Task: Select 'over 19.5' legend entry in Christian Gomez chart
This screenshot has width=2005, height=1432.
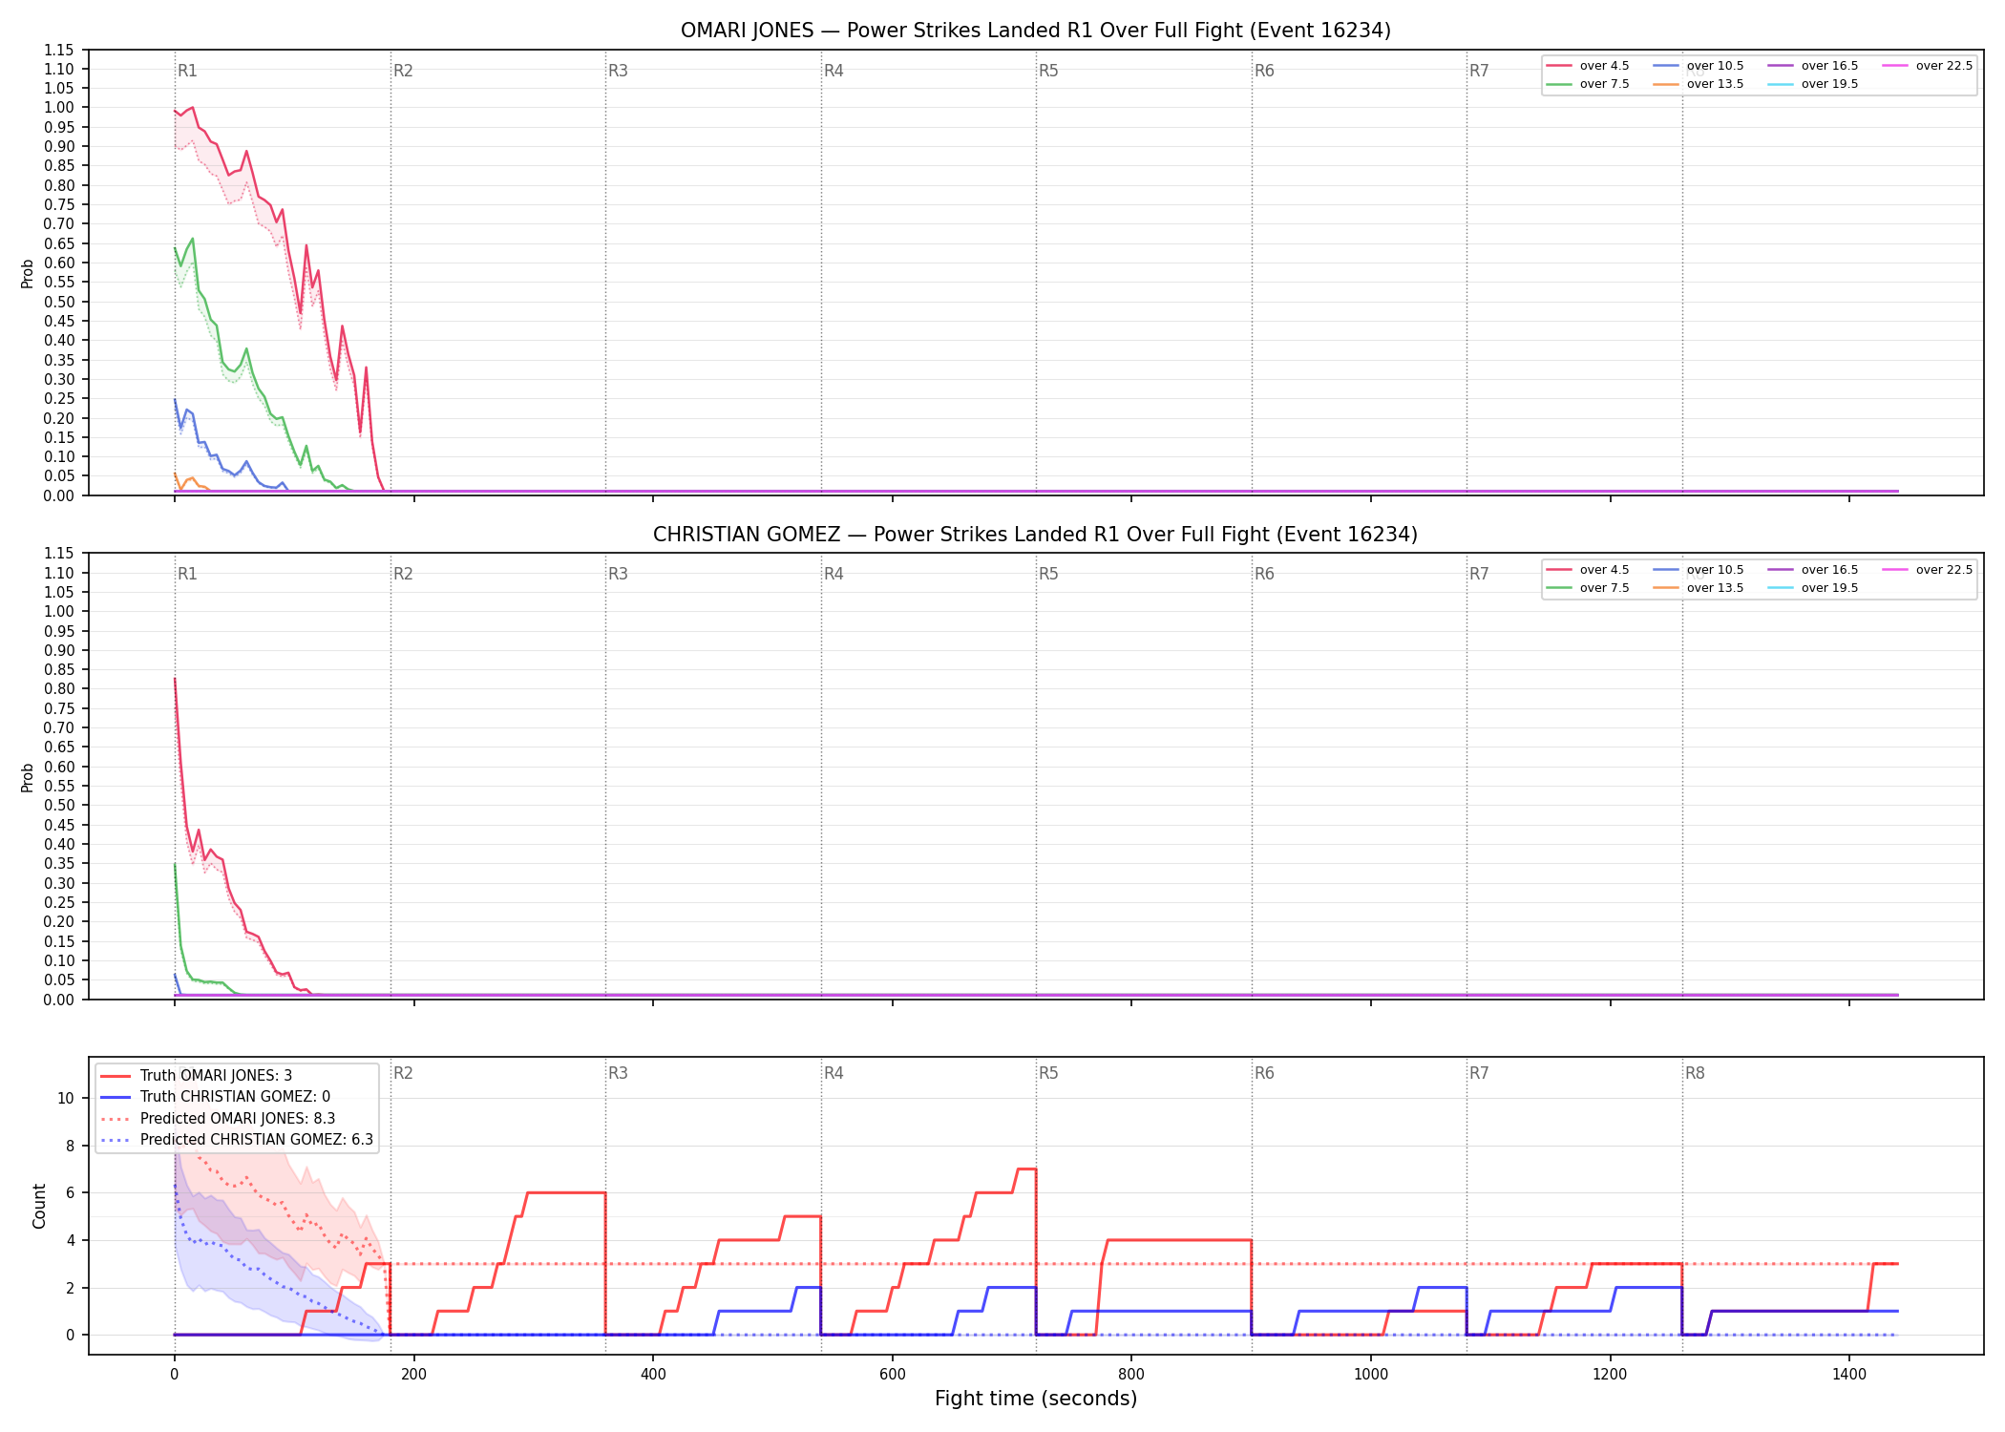Action: click(x=1813, y=588)
